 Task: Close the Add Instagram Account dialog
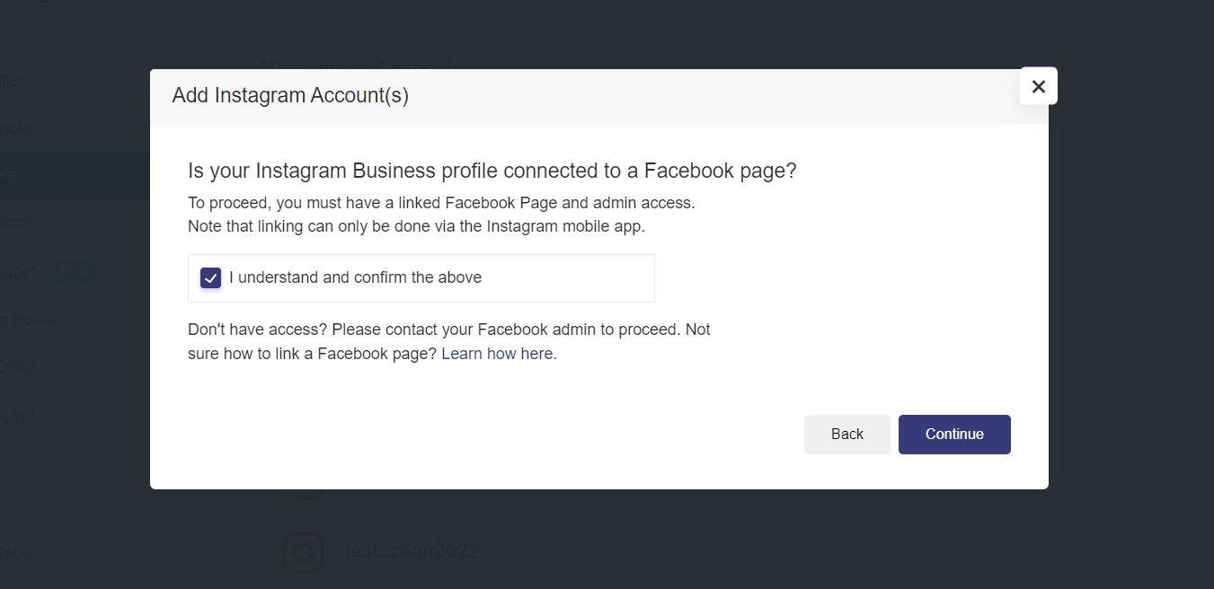click(1039, 86)
